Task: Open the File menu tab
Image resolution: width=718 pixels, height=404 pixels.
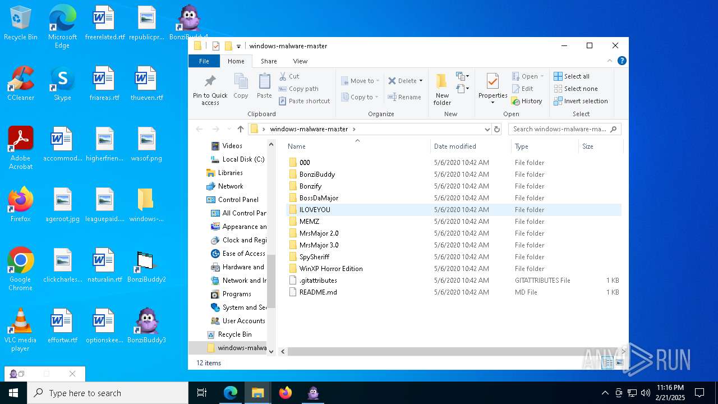Action: (204, 61)
